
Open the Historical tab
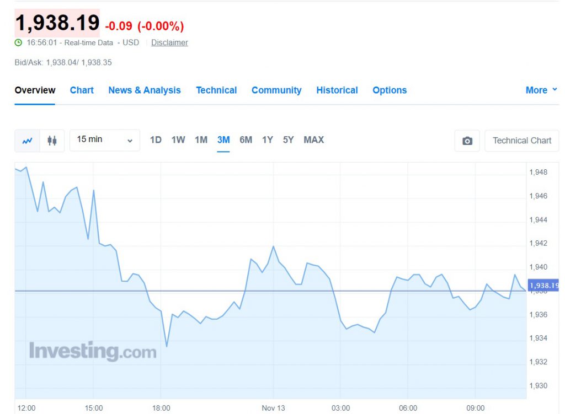pos(337,90)
